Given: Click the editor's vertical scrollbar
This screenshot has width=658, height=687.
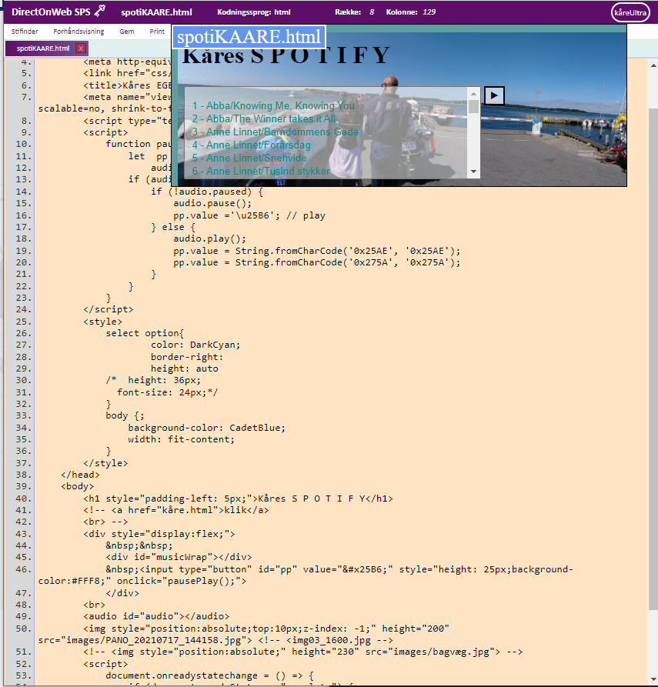Looking at the screenshot, I should tap(653, 346).
